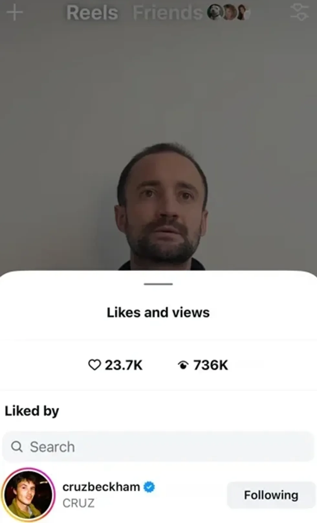Tap the Likes and views title
Viewport: 317px width, 523px height.
click(158, 312)
